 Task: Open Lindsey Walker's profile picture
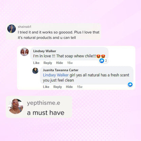(x=24, y=52)
